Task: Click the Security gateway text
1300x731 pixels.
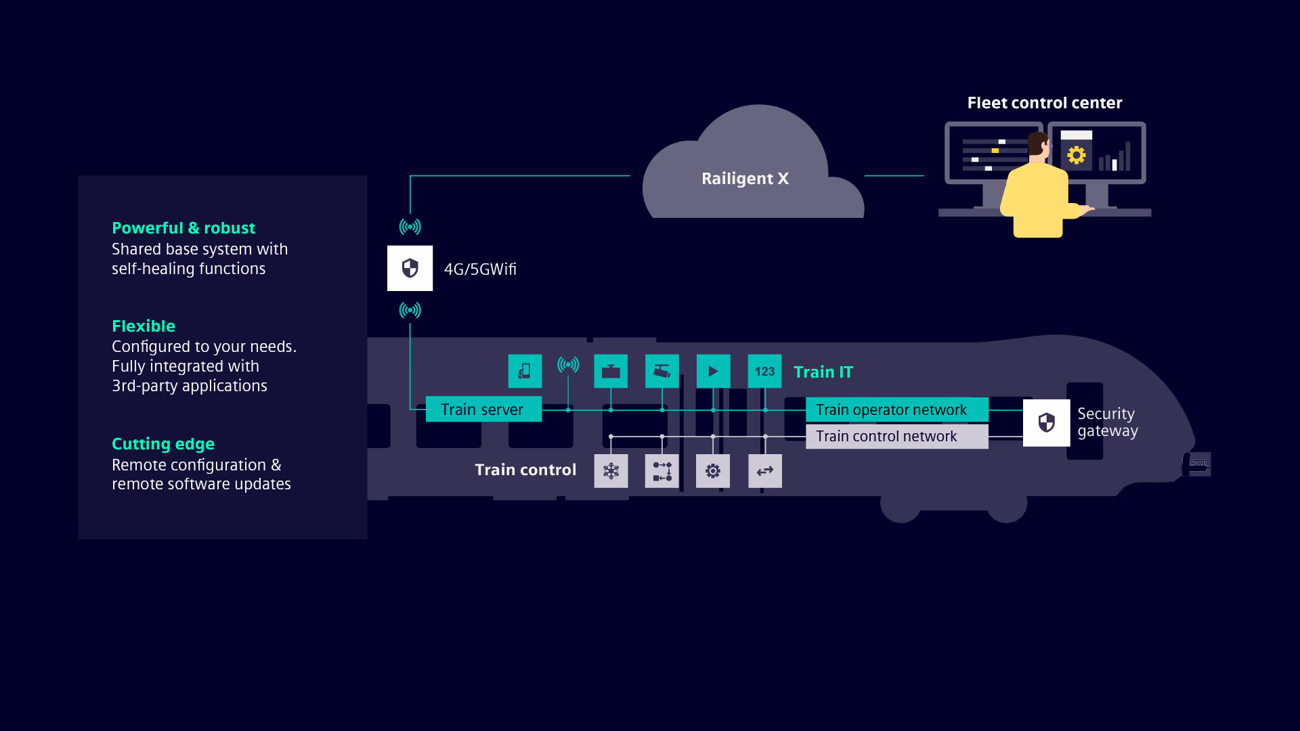Action: [1107, 422]
